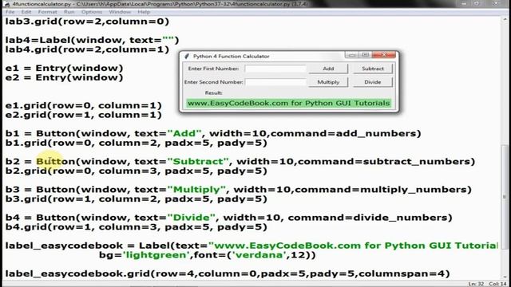511x287 pixels.
Task: Click the Enter Second Number: label
Action: pyautogui.click(x=213, y=82)
